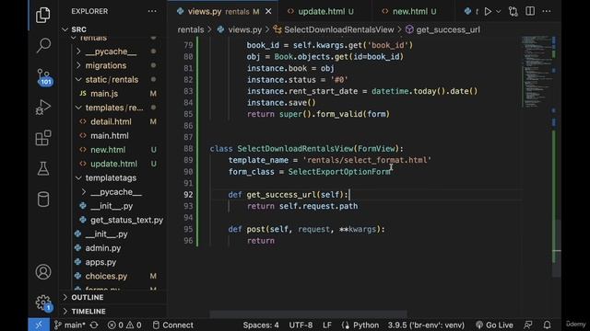The height and width of the screenshot is (331, 590).
Task: Open get_status_text.py file
Action: pyautogui.click(x=126, y=220)
